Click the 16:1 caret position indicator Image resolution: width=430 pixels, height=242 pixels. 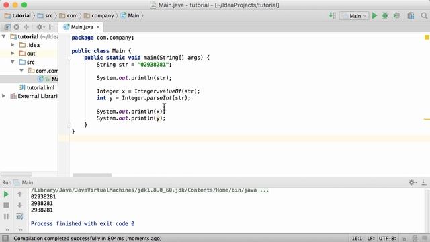357,239
